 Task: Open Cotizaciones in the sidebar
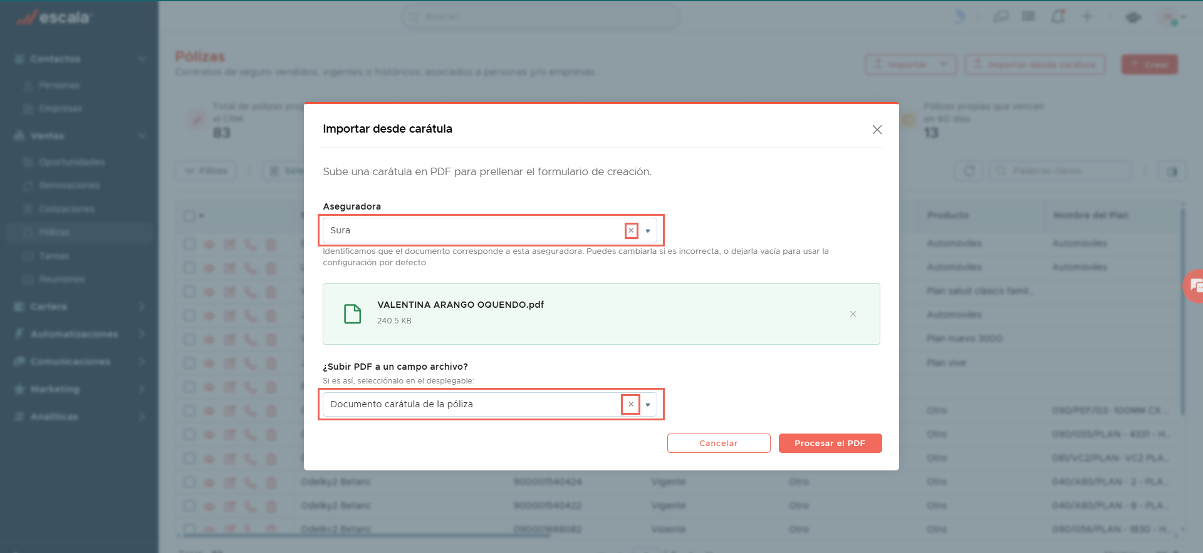pyautogui.click(x=66, y=209)
